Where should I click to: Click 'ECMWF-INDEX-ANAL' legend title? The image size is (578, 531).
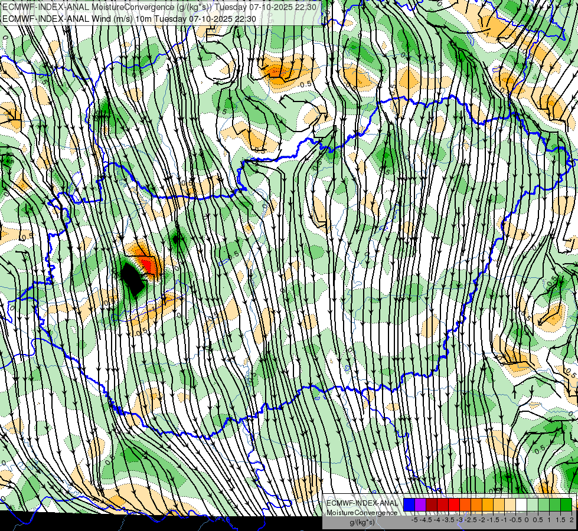coord(362,503)
